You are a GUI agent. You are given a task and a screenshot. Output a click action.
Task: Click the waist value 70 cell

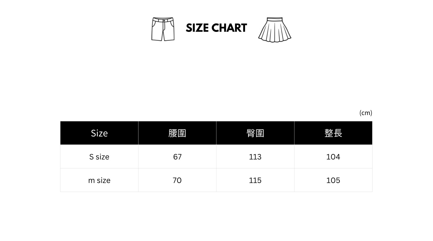pyautogui.click(x=177, y=180)
